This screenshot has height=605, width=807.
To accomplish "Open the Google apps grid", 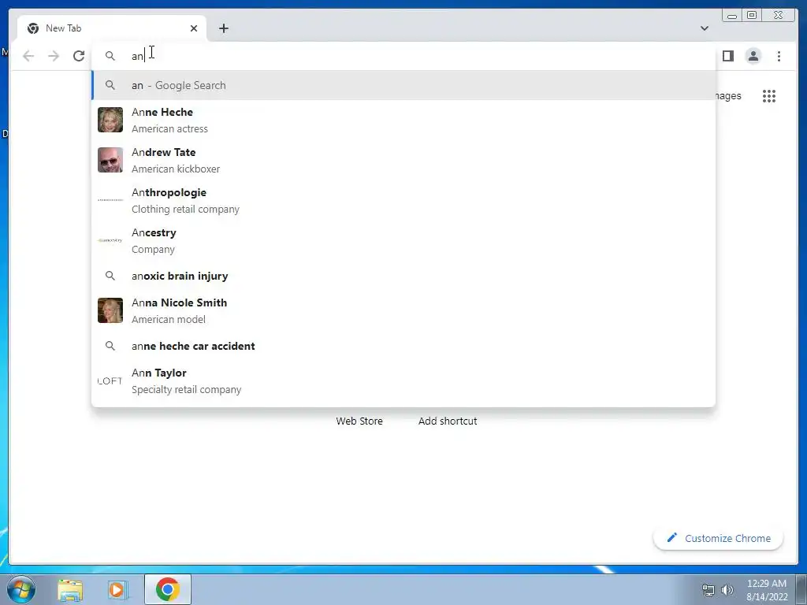I will tap(769, 95).
